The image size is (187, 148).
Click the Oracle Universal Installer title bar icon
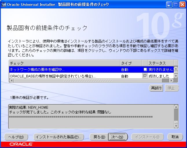pyautogui.click(x=4, y=5)
